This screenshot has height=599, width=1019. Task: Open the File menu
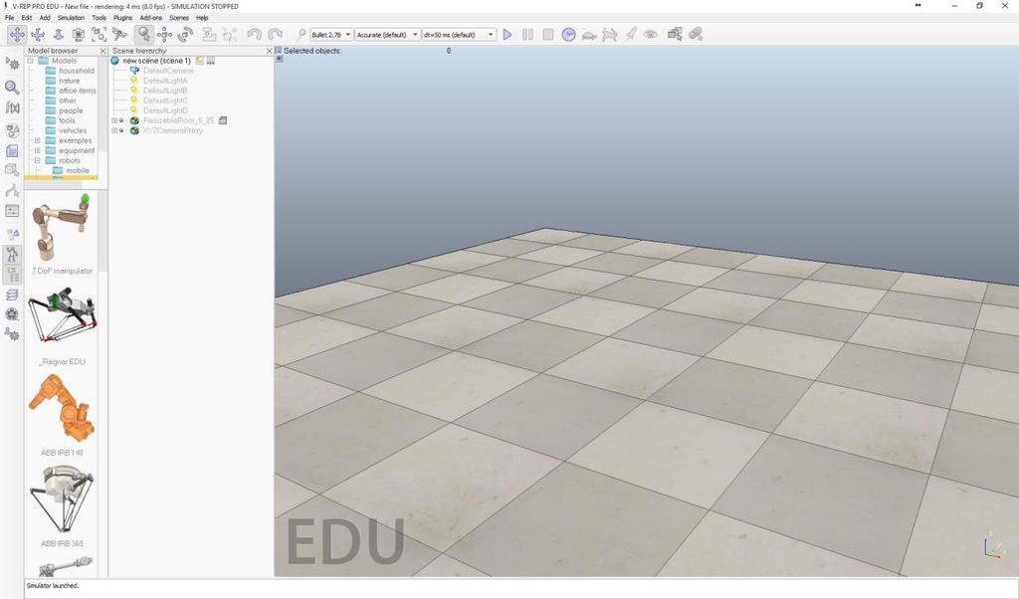[9, 18]
